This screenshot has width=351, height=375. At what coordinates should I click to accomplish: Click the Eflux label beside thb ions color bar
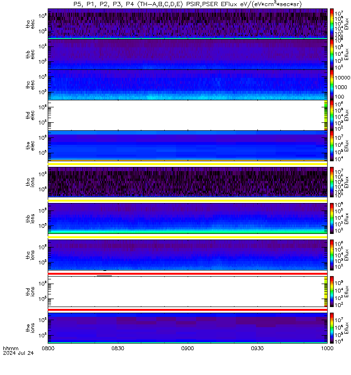coord(347,218)
